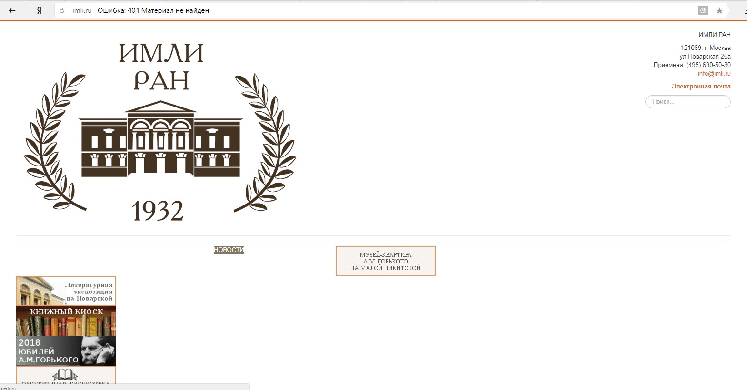
Task: Open the ИМЛИ РАН header link
Action: (x=714, y=35)
